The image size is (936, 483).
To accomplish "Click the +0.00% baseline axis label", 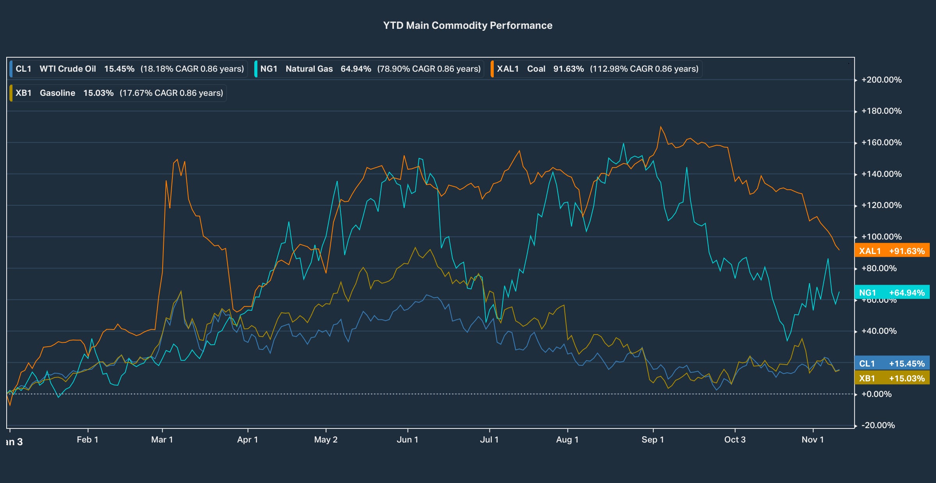I will point(876,394).
